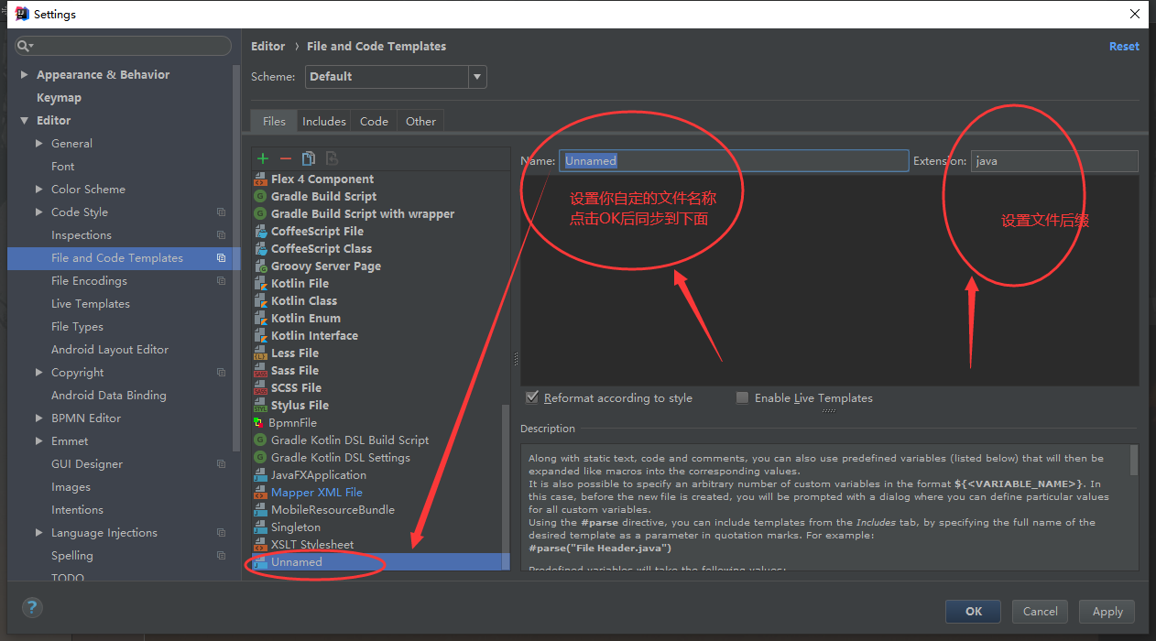Open Intentions settings
1156x641 pixels.
77,510
